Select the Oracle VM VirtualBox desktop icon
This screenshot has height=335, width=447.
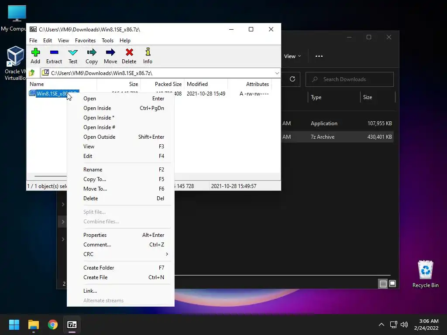click(15, 63)
